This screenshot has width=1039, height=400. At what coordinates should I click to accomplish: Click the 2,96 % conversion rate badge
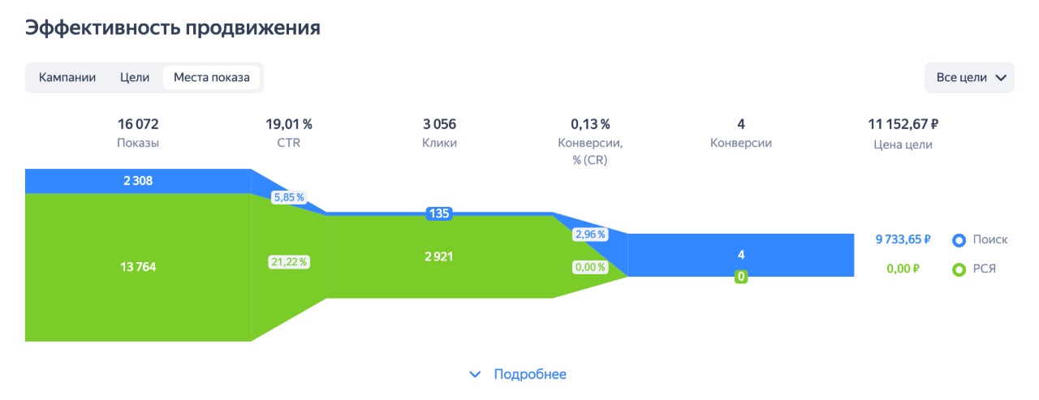590,234
